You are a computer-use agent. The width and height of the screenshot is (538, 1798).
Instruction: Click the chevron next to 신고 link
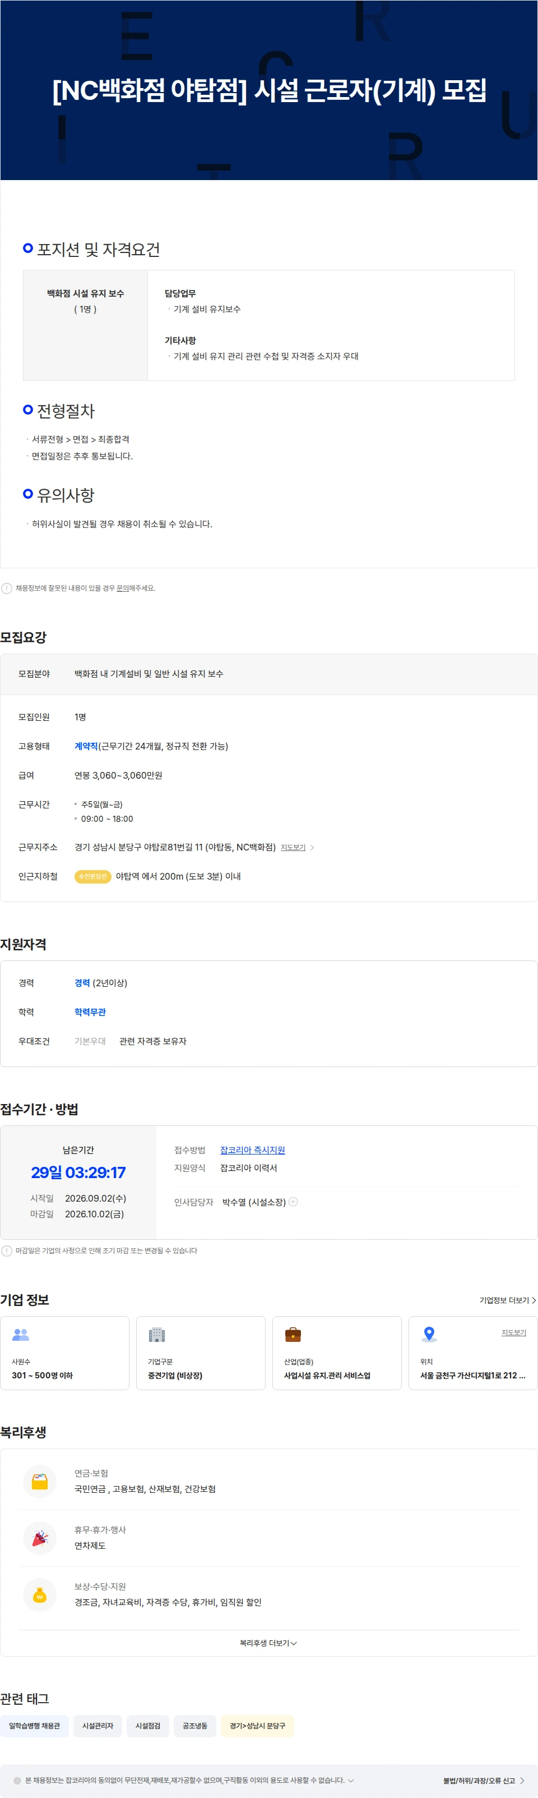click(x=522, y=1781)
